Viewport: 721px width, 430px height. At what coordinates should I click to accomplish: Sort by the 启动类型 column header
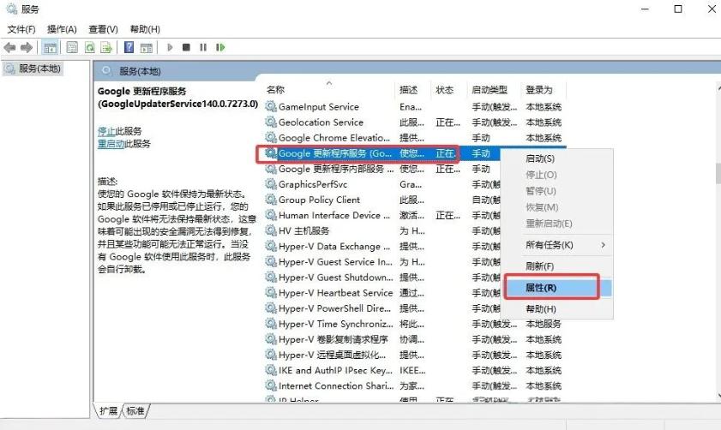(494, 90)
